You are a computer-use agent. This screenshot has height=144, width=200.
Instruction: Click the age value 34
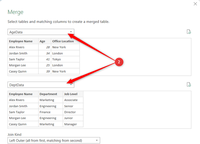pyautogui.click(x=45, y=53)
